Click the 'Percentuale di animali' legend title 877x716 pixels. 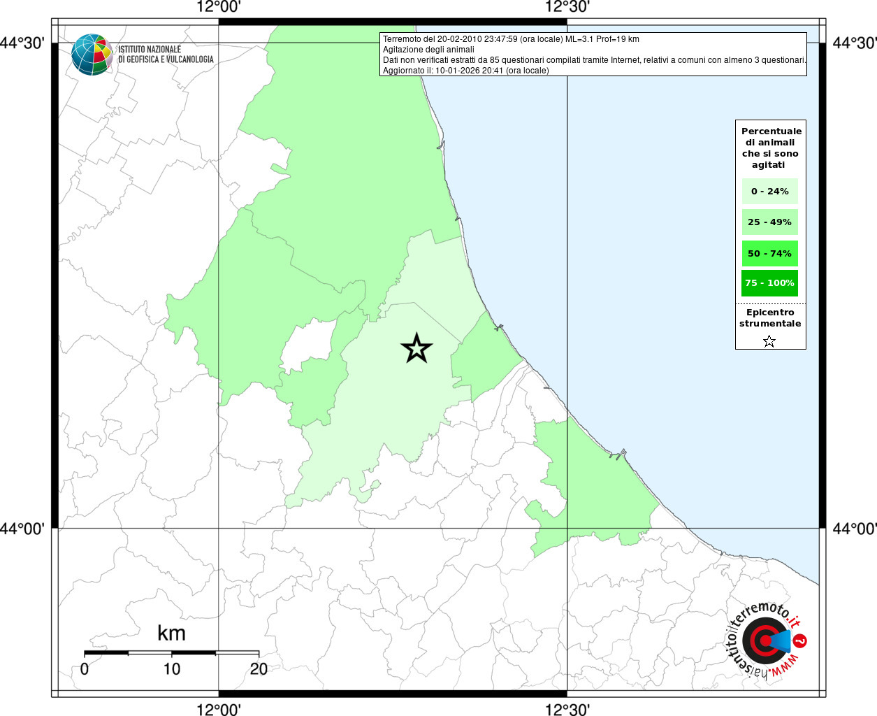pyautogui.click(x=771, y=148)
